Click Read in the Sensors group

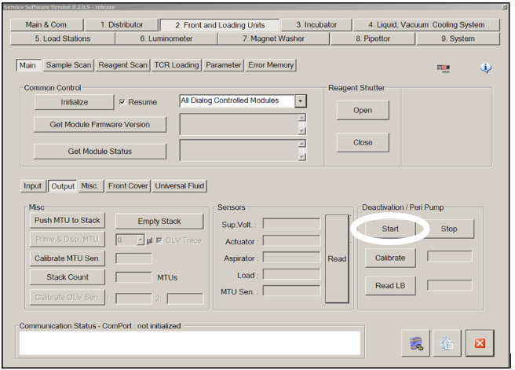tap(337, 258)
